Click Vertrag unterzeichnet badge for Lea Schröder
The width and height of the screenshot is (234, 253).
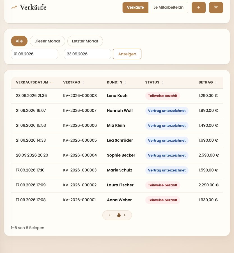pos(167,140)
